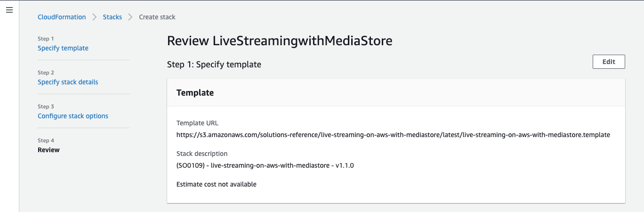
Task: Click the SO0109 stack description text
Action: click(x=265, y=165)
